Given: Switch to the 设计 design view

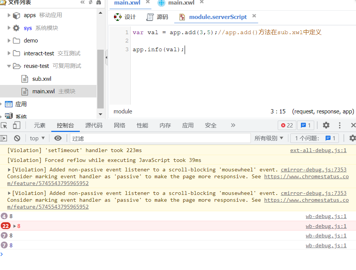Looking at the screenshot, I should point(125,17).
